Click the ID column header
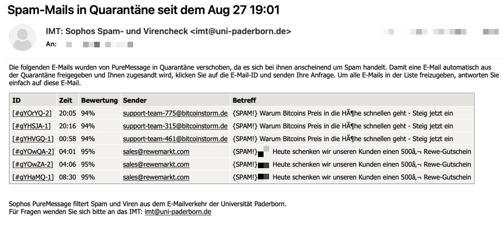The height and width of the screenshot is (235, 502). pyautogui.click(x=16, y=100)
